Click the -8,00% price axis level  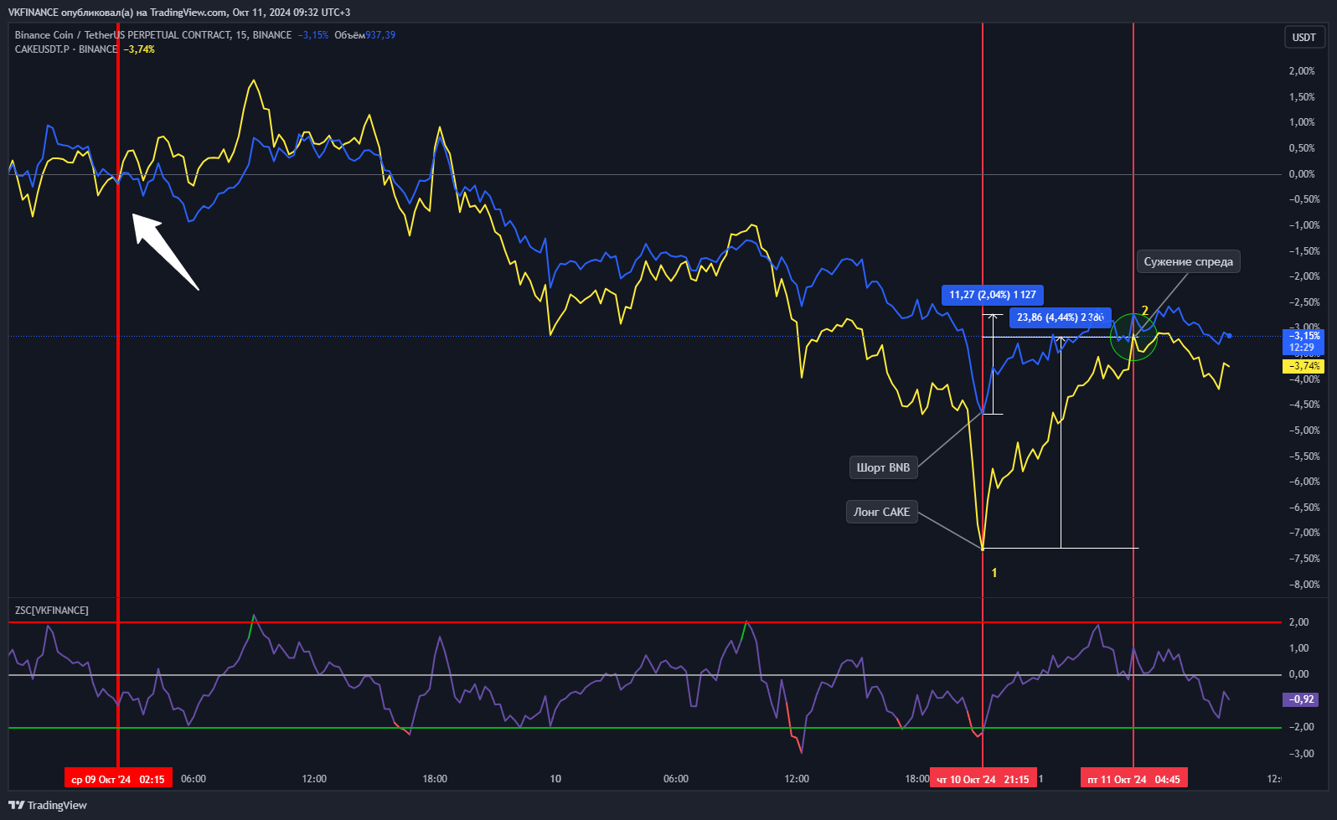coord(1304,585)
